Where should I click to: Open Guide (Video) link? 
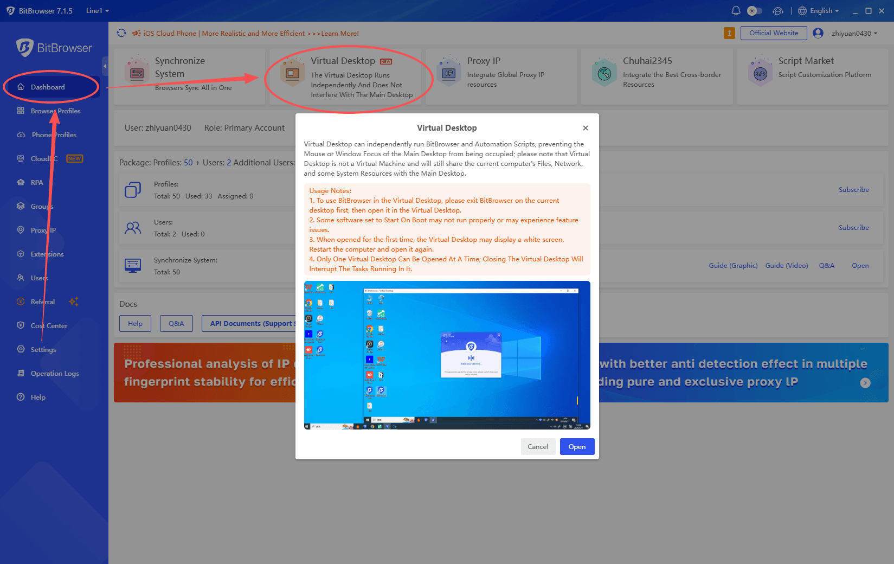[x=786, y=266]
